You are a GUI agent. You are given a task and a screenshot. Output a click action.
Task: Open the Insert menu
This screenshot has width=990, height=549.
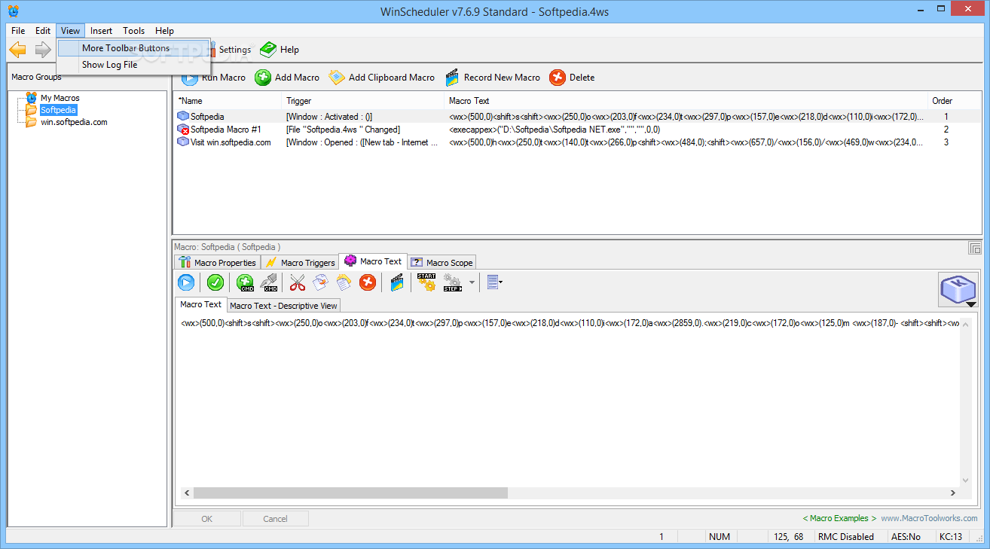(x=101, y=31)
